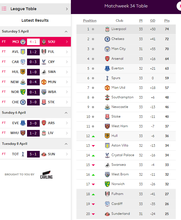181x220 pixels.
Task: Collapse the Tuesday 8 April section
Action: (66, 144)
